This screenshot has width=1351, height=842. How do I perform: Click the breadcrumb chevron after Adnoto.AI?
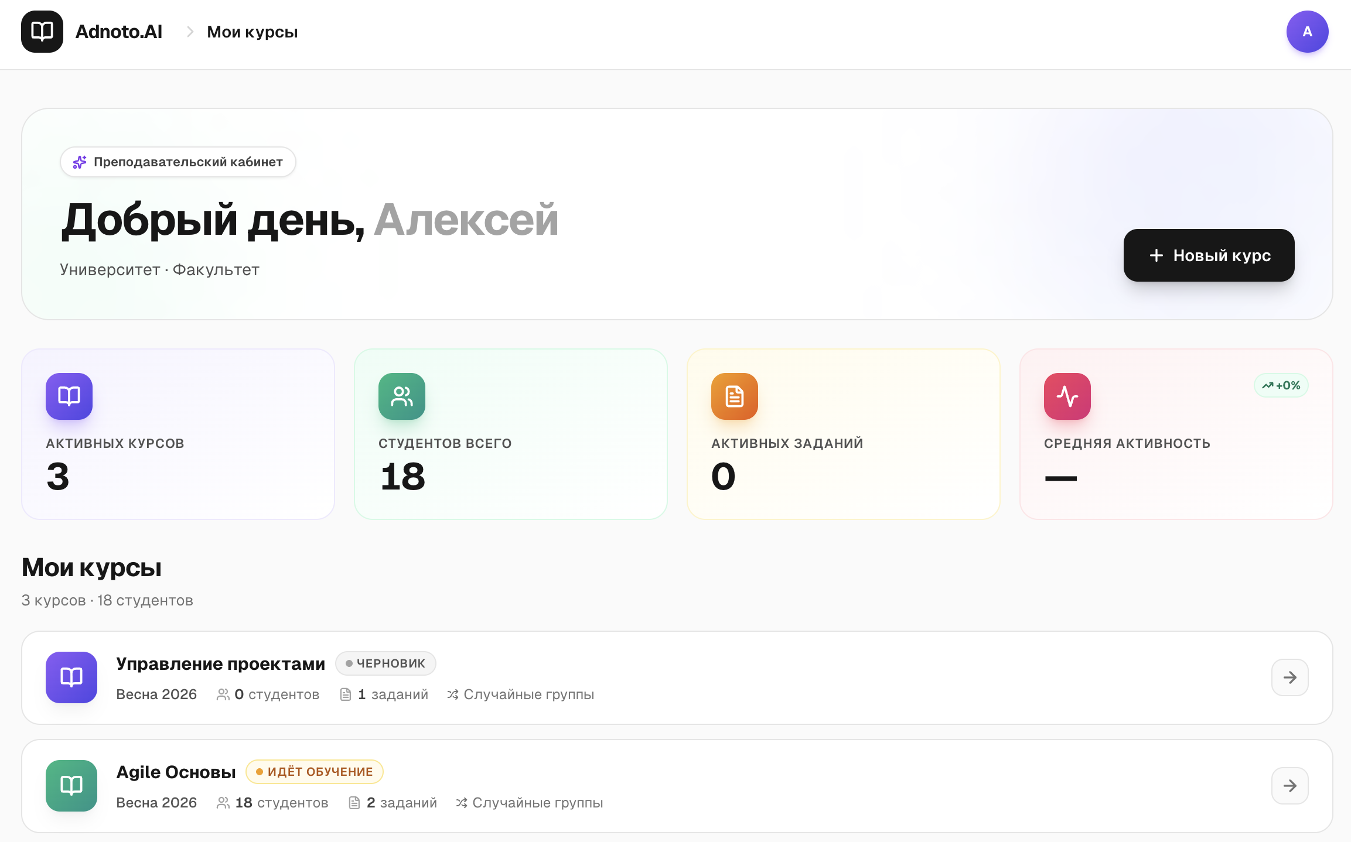(x=190, y=32)
